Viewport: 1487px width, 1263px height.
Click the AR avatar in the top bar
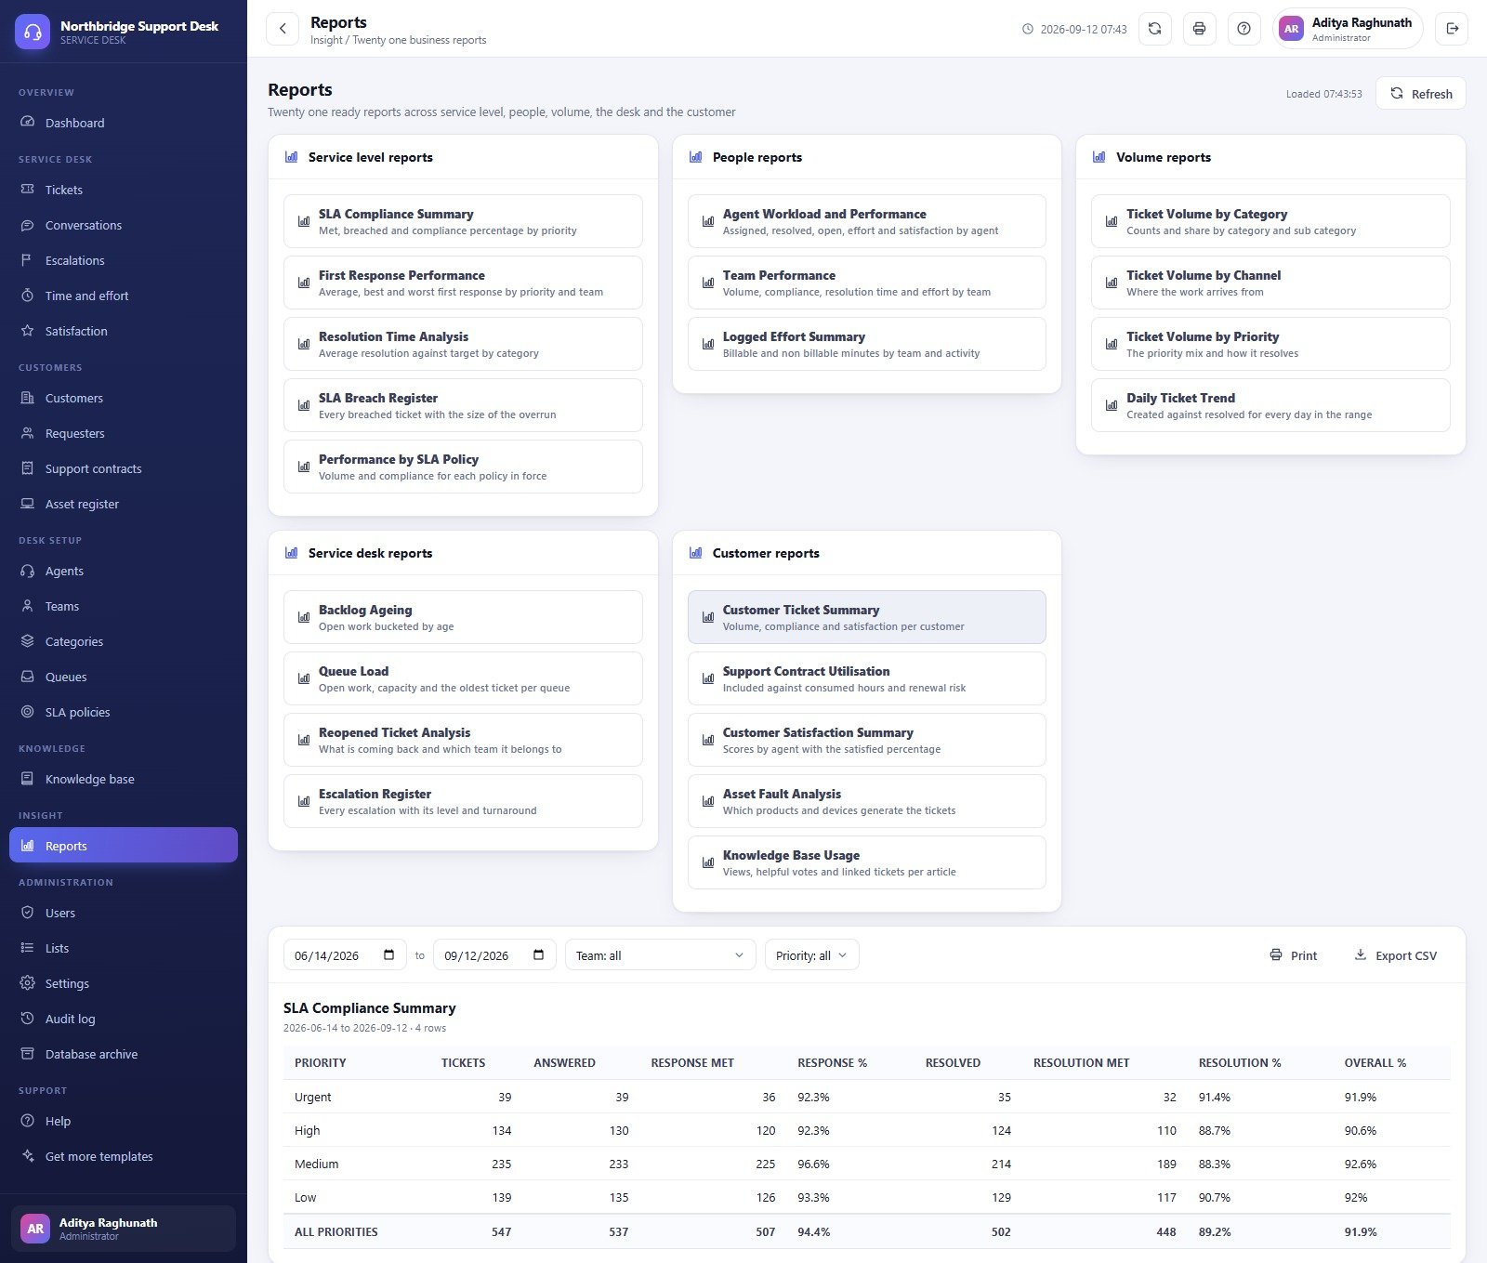pos(1292,29)
